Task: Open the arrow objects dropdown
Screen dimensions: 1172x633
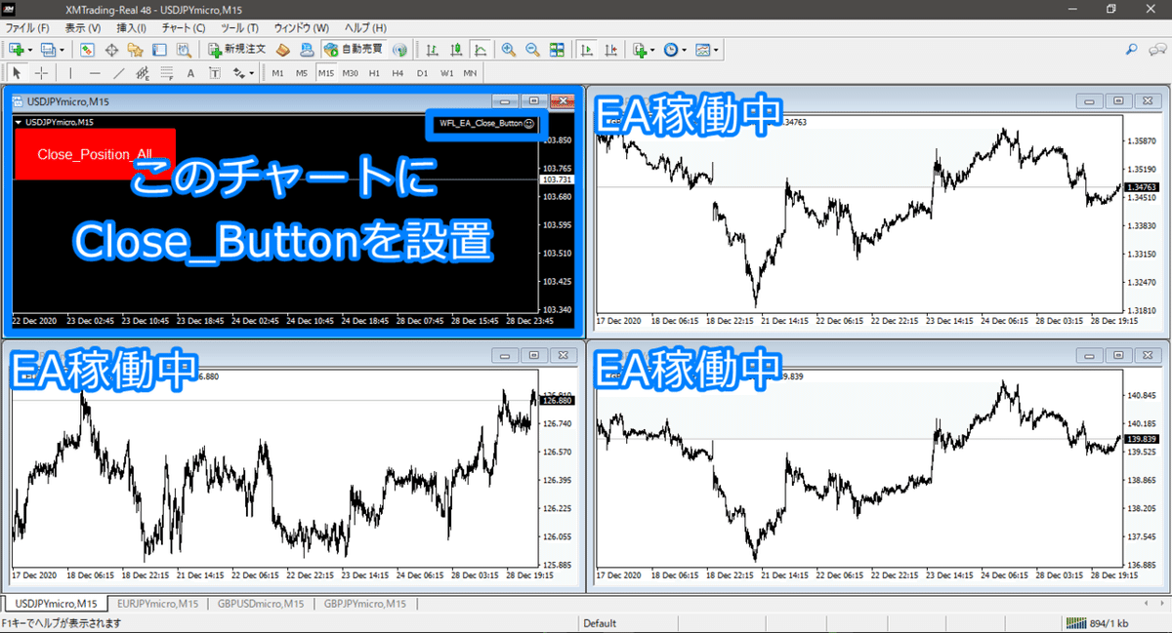Action: point(250,72)
